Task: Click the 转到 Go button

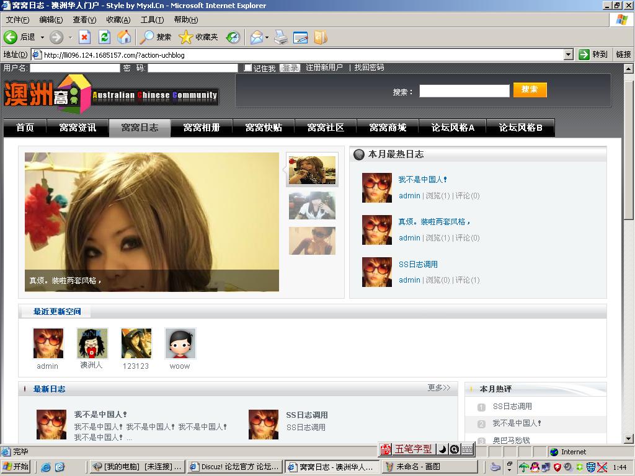Action: [593, 55]
